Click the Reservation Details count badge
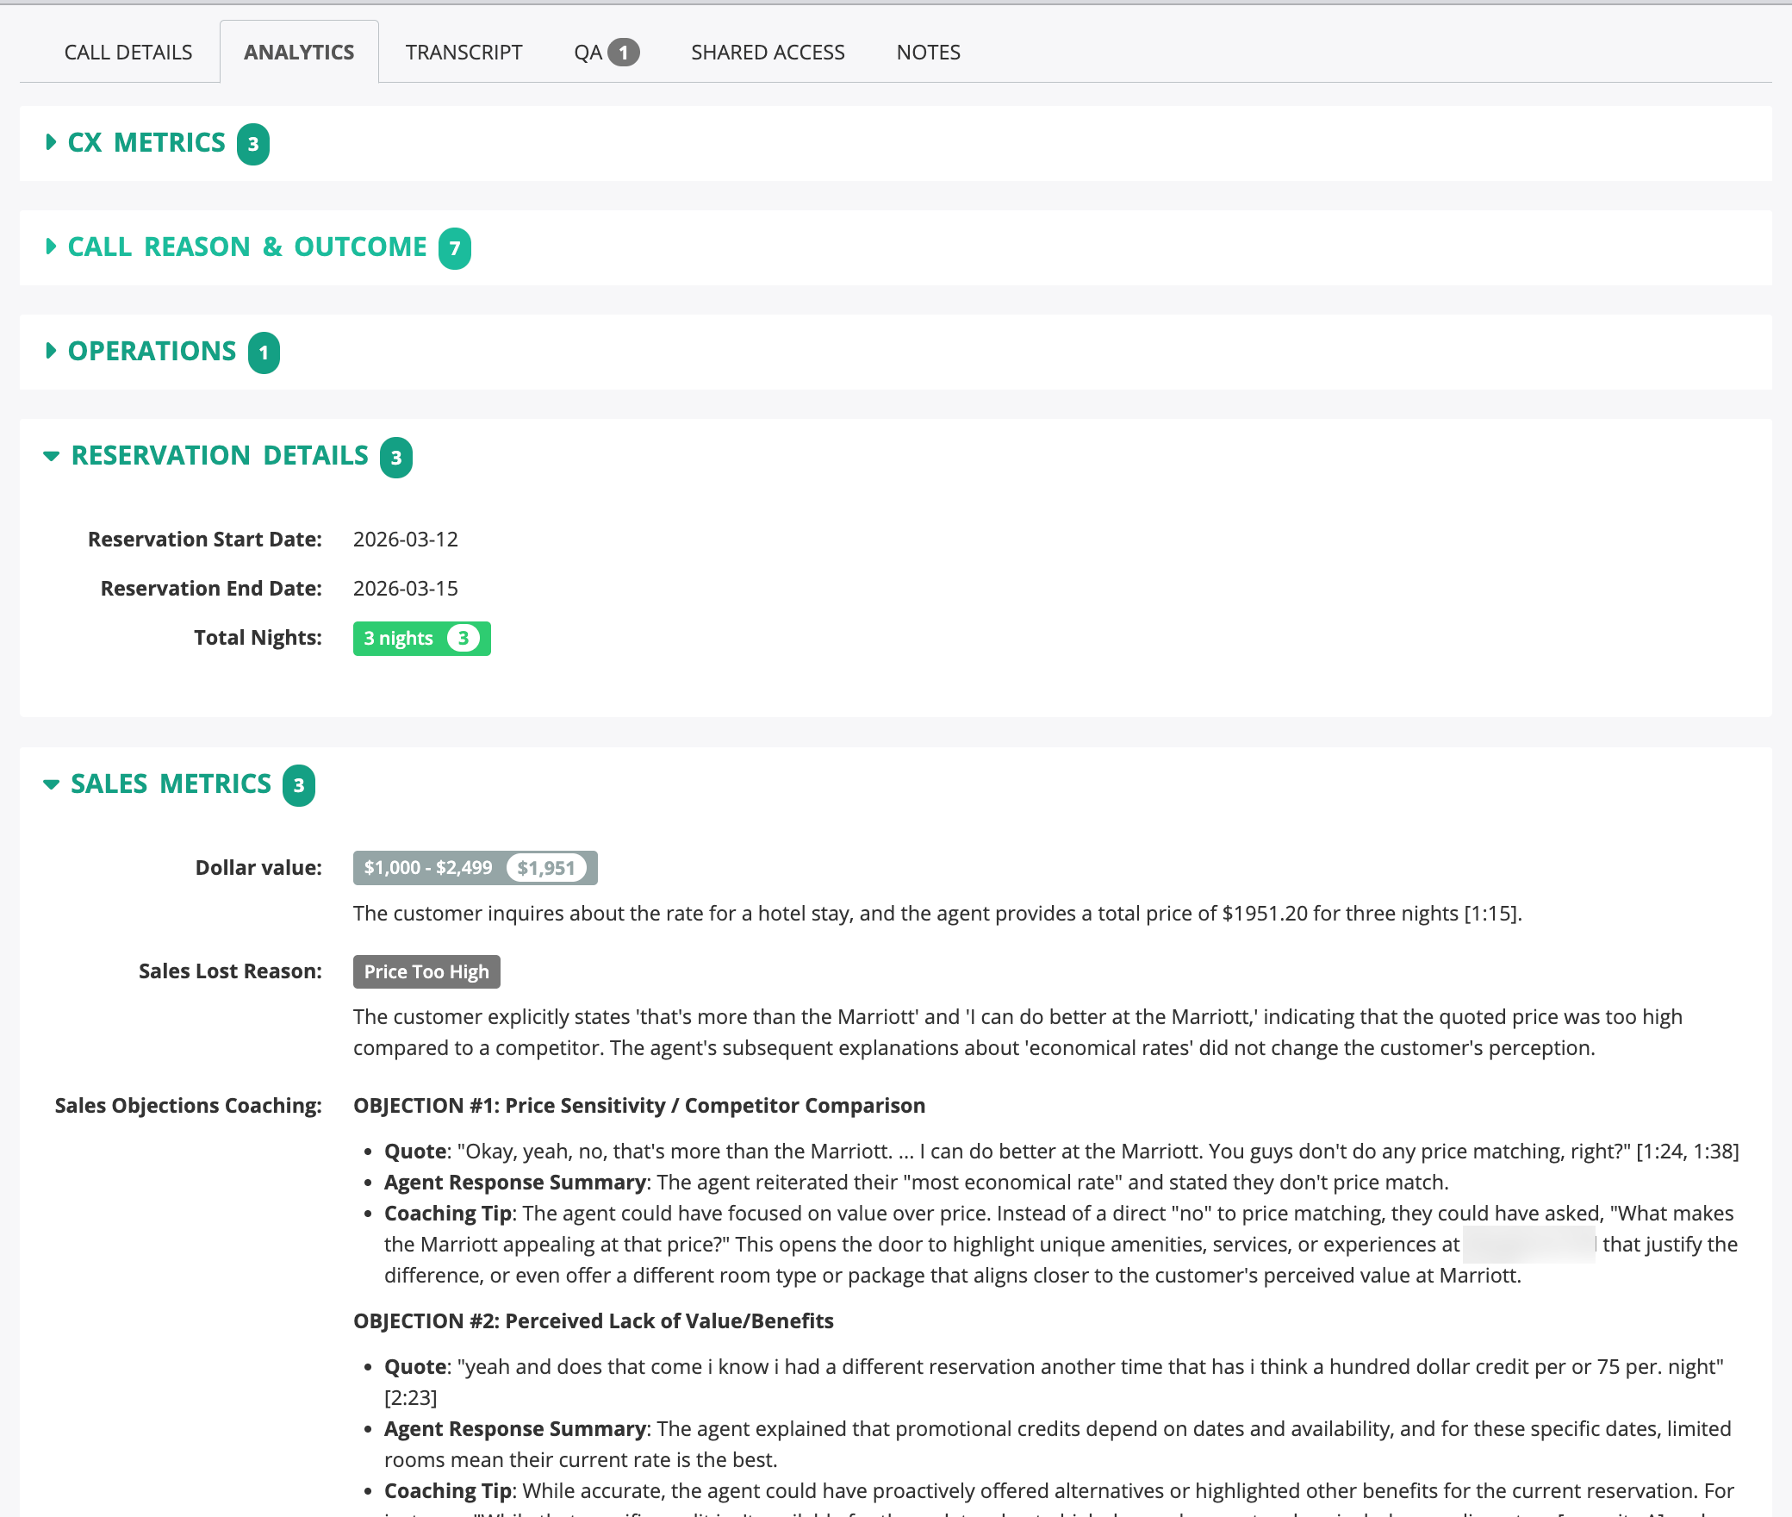The image size is (1792, 1517). (x=396, y=458)
